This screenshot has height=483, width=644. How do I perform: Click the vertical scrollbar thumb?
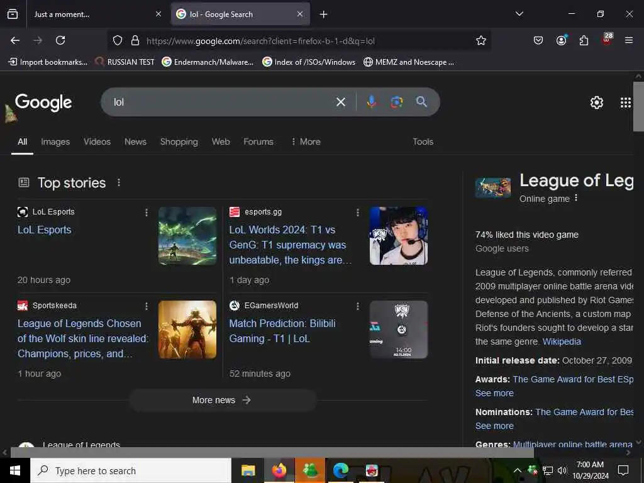[x=638, y=107]
